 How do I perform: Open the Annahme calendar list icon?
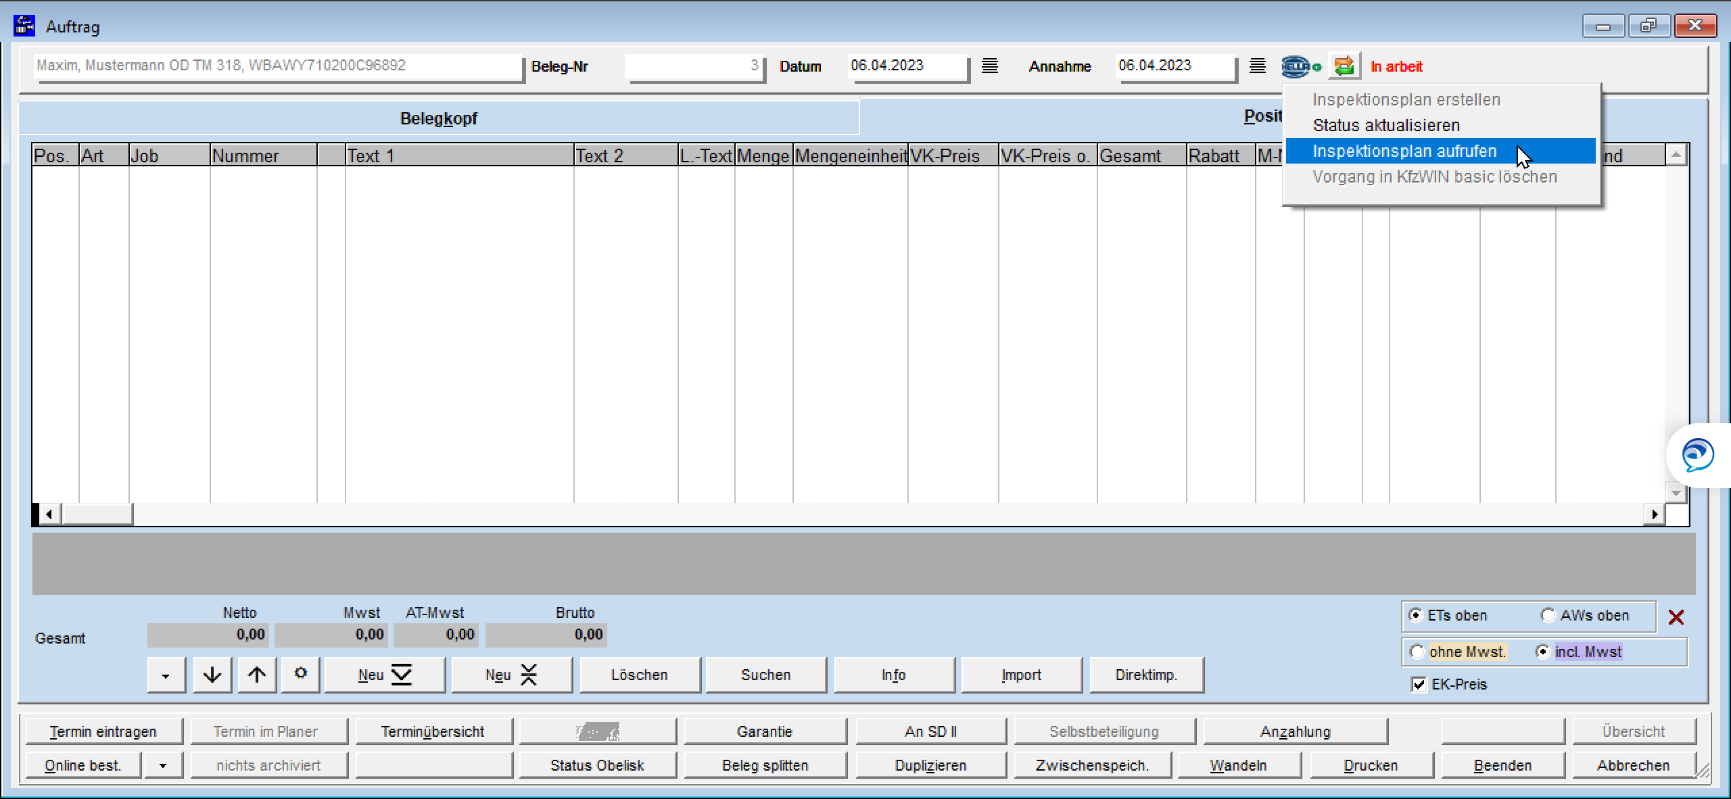pyautogui.click(x=1257, y=66)
